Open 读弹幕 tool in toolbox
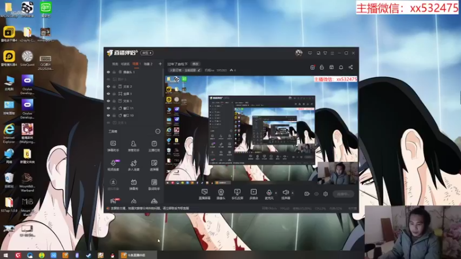 pyautogui.click(x=154, y=165)
